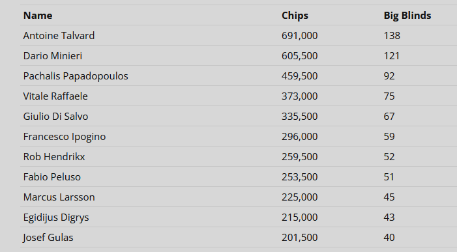Click the Chips column header
Image resolution: width=457 pixels, height=252 pixels.
[x=295, y=16]
